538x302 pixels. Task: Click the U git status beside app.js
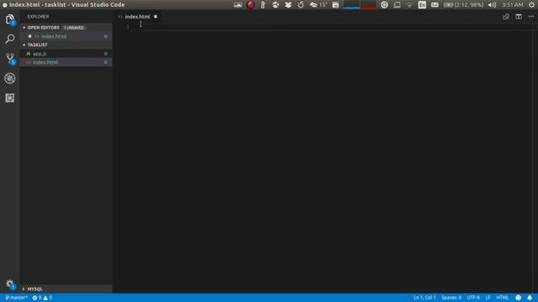coord(106,54)
